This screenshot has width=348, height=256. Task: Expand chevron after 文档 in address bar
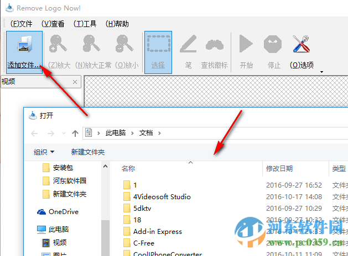pyautogui.click(x=159, y=133)
